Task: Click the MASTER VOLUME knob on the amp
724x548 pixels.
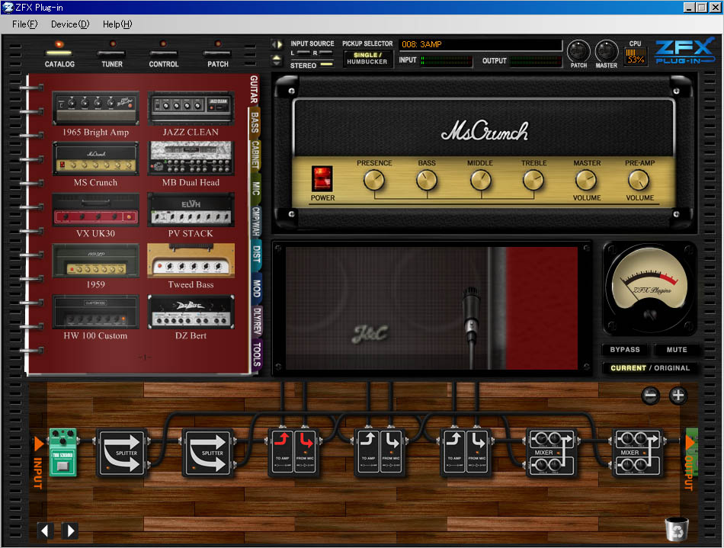Action: [586, 180]
